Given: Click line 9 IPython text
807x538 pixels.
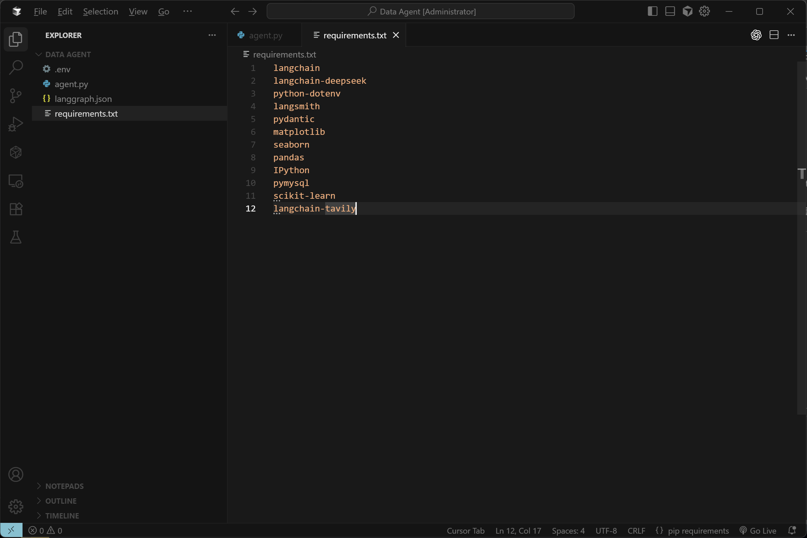Looking at the screenshot, I should click(x=291, y=170).
